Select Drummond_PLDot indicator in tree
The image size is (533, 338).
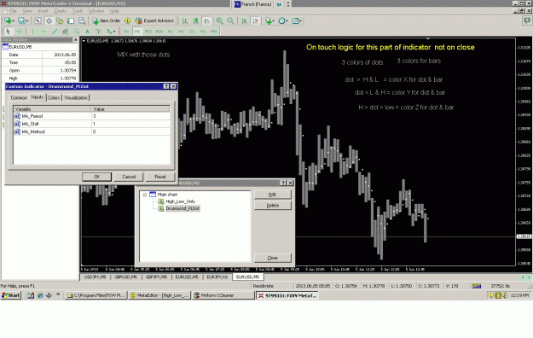(182, 208)
